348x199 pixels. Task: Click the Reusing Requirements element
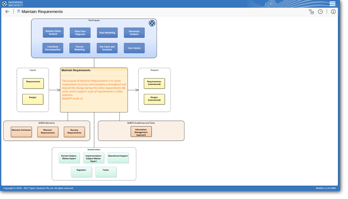(74, 132)
